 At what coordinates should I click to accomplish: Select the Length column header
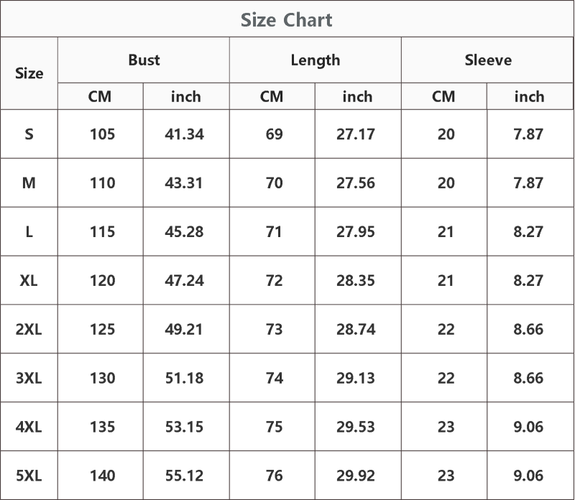(x=316, y=60)
